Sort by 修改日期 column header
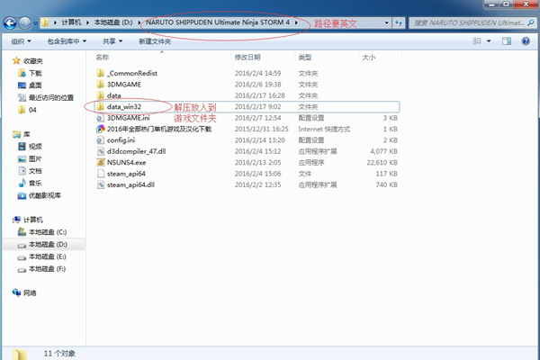 pos(247,58)
